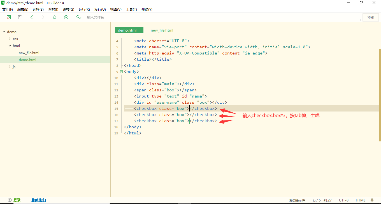This screenshot has width=381, height=204.
Task: Click the 预览 preview button
Action: coord(371,17)
